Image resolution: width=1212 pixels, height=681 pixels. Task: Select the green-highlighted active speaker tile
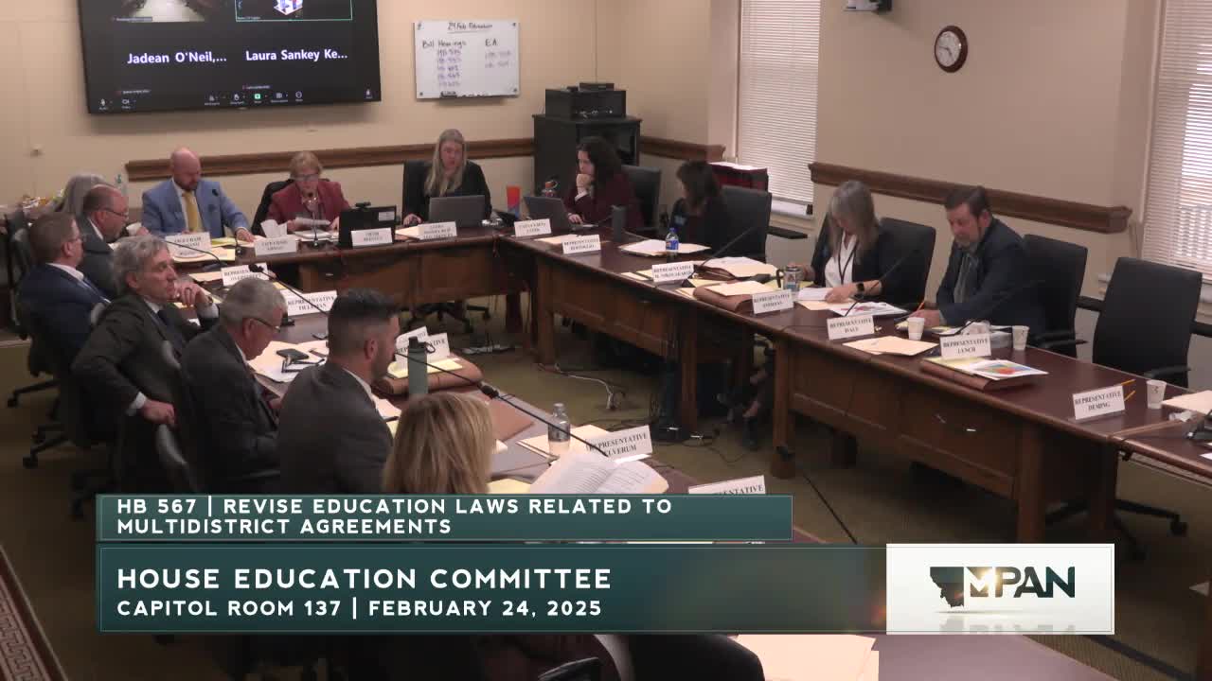[x=293, y=9]
